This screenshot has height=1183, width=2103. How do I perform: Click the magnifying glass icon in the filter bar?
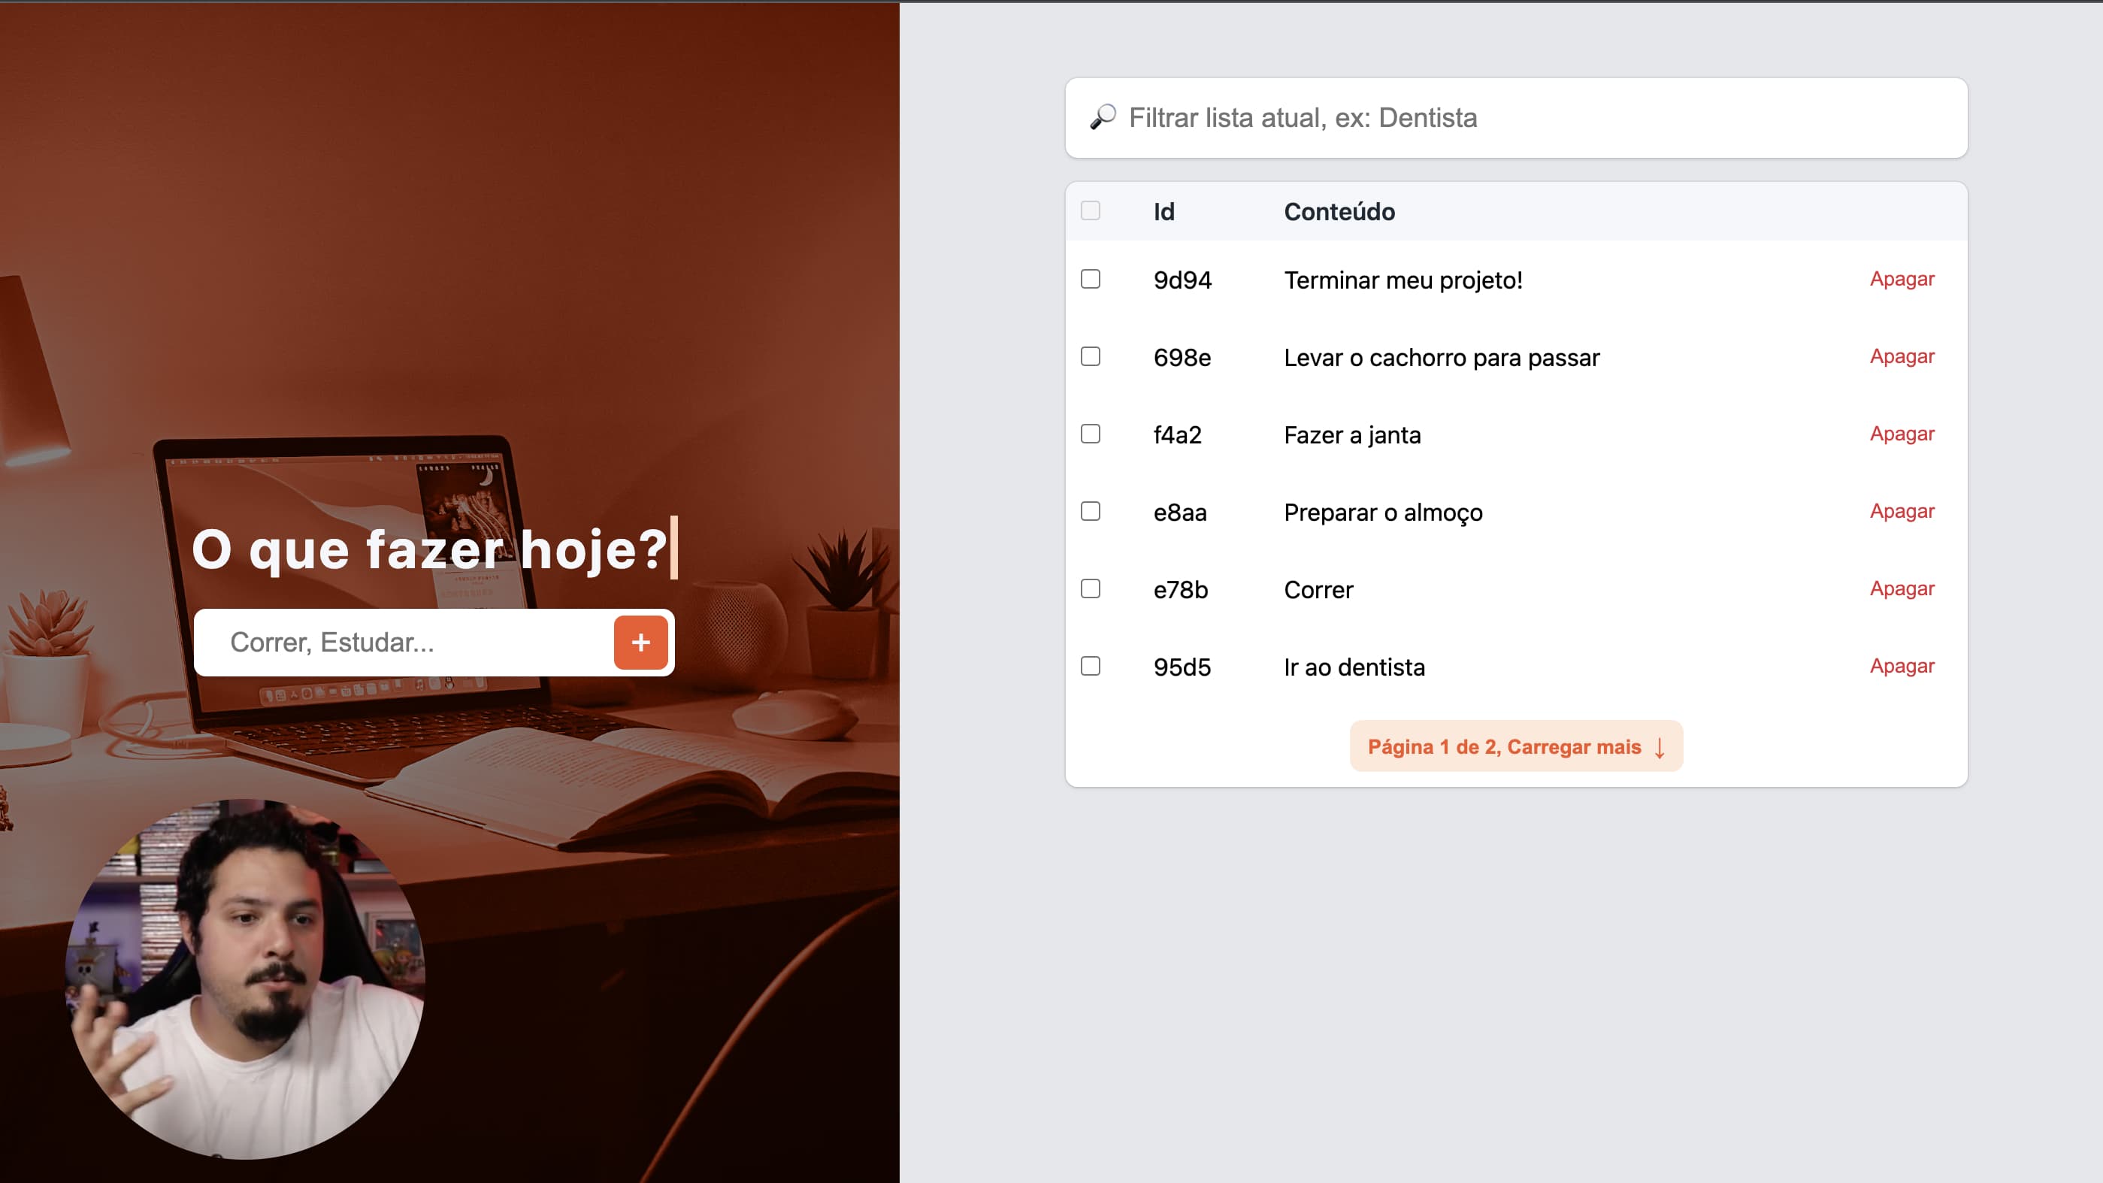pyautogui.click(x=1103, y=117)
